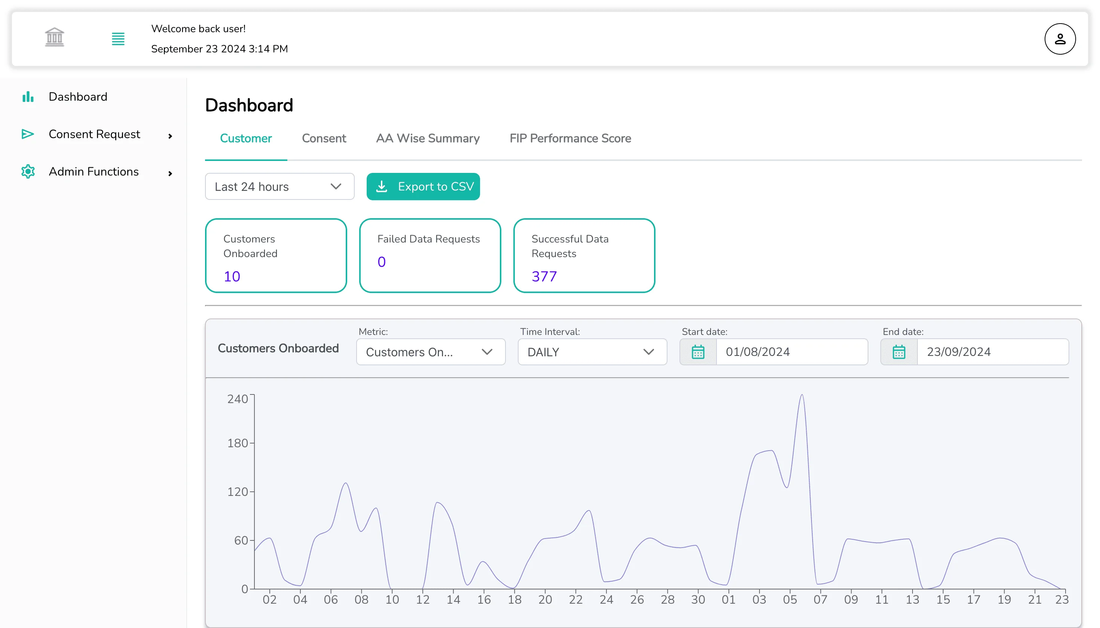Open the Metric dropdown showing Customers On...
The image size is (1100, 628).
pos(430,352)
